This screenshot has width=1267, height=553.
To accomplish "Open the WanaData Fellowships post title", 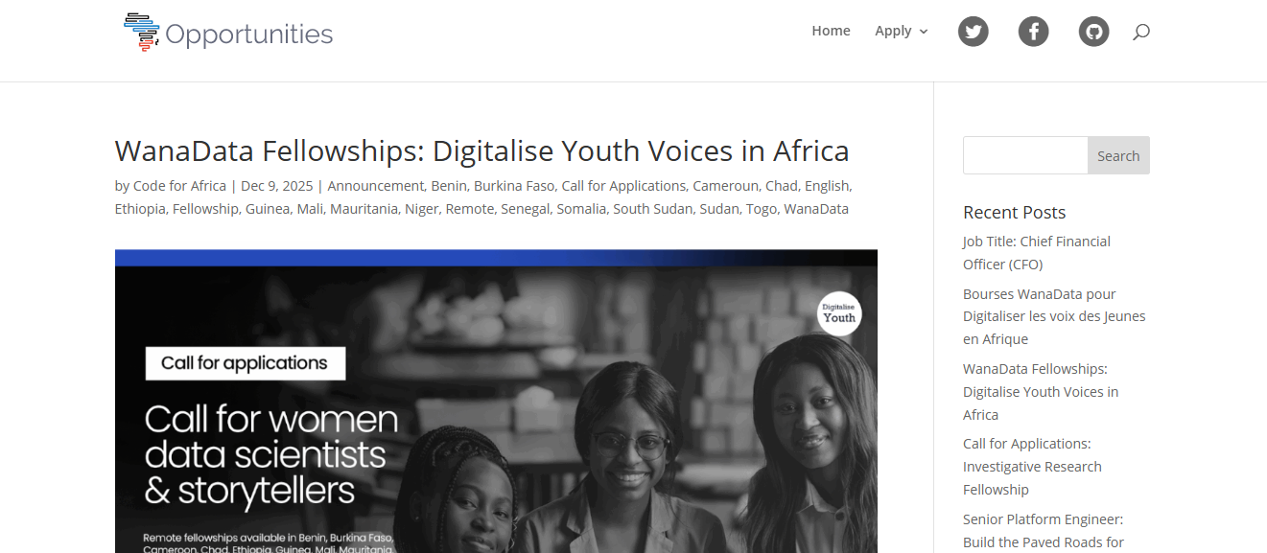I will (481, 150).
